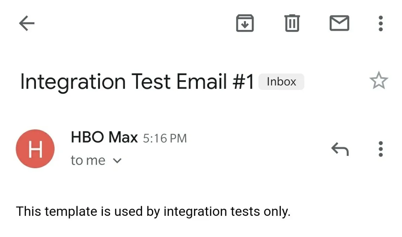This screenshot has height=237, width=402.
Task: Click the 5:16 PM timestamp
Action: click(165, 138)
